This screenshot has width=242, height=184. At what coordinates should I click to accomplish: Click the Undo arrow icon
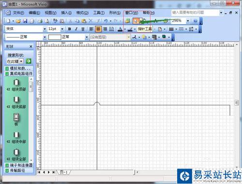point(106,21)
